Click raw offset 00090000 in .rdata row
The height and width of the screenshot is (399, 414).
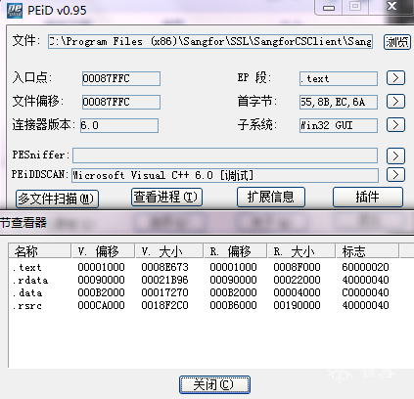tap(233, 280)
